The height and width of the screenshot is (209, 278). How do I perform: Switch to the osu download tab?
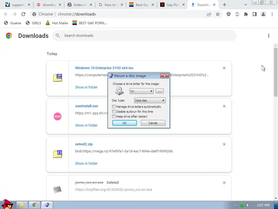46,5
